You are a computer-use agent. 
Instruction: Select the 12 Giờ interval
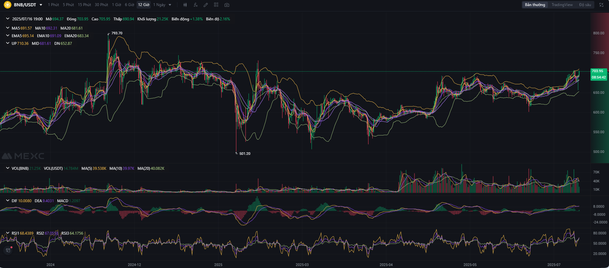144,5
